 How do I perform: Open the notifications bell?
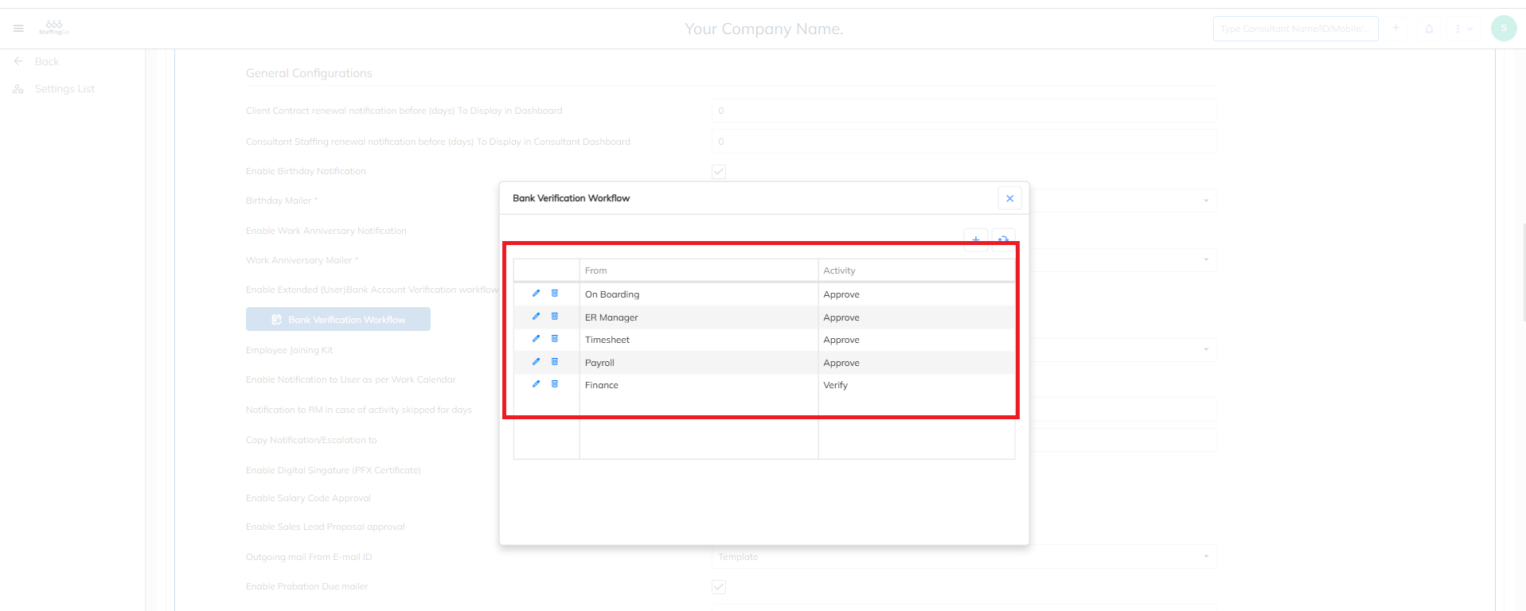coord(1429,29)
